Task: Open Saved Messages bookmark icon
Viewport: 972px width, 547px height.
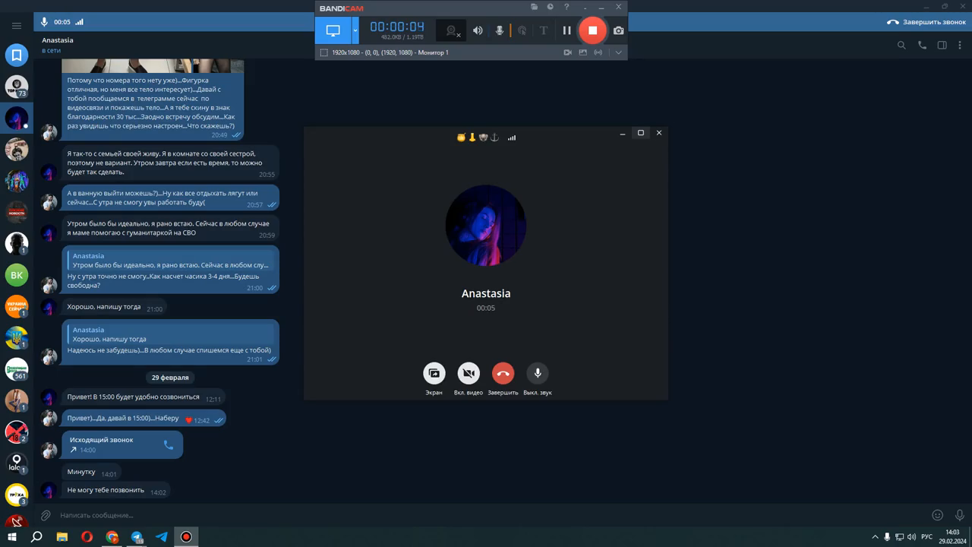Action: click(17, 55)
